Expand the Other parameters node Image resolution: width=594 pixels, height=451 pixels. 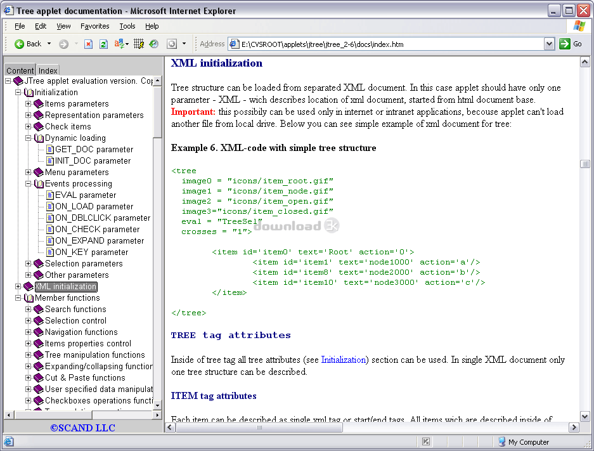click(x=29, y=275)
